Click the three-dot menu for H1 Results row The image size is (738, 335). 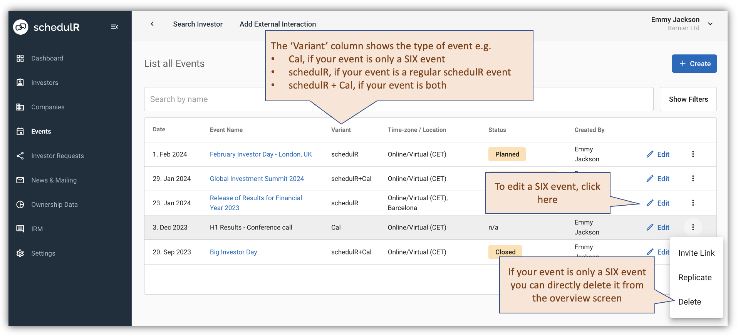[x=693, y=227]
